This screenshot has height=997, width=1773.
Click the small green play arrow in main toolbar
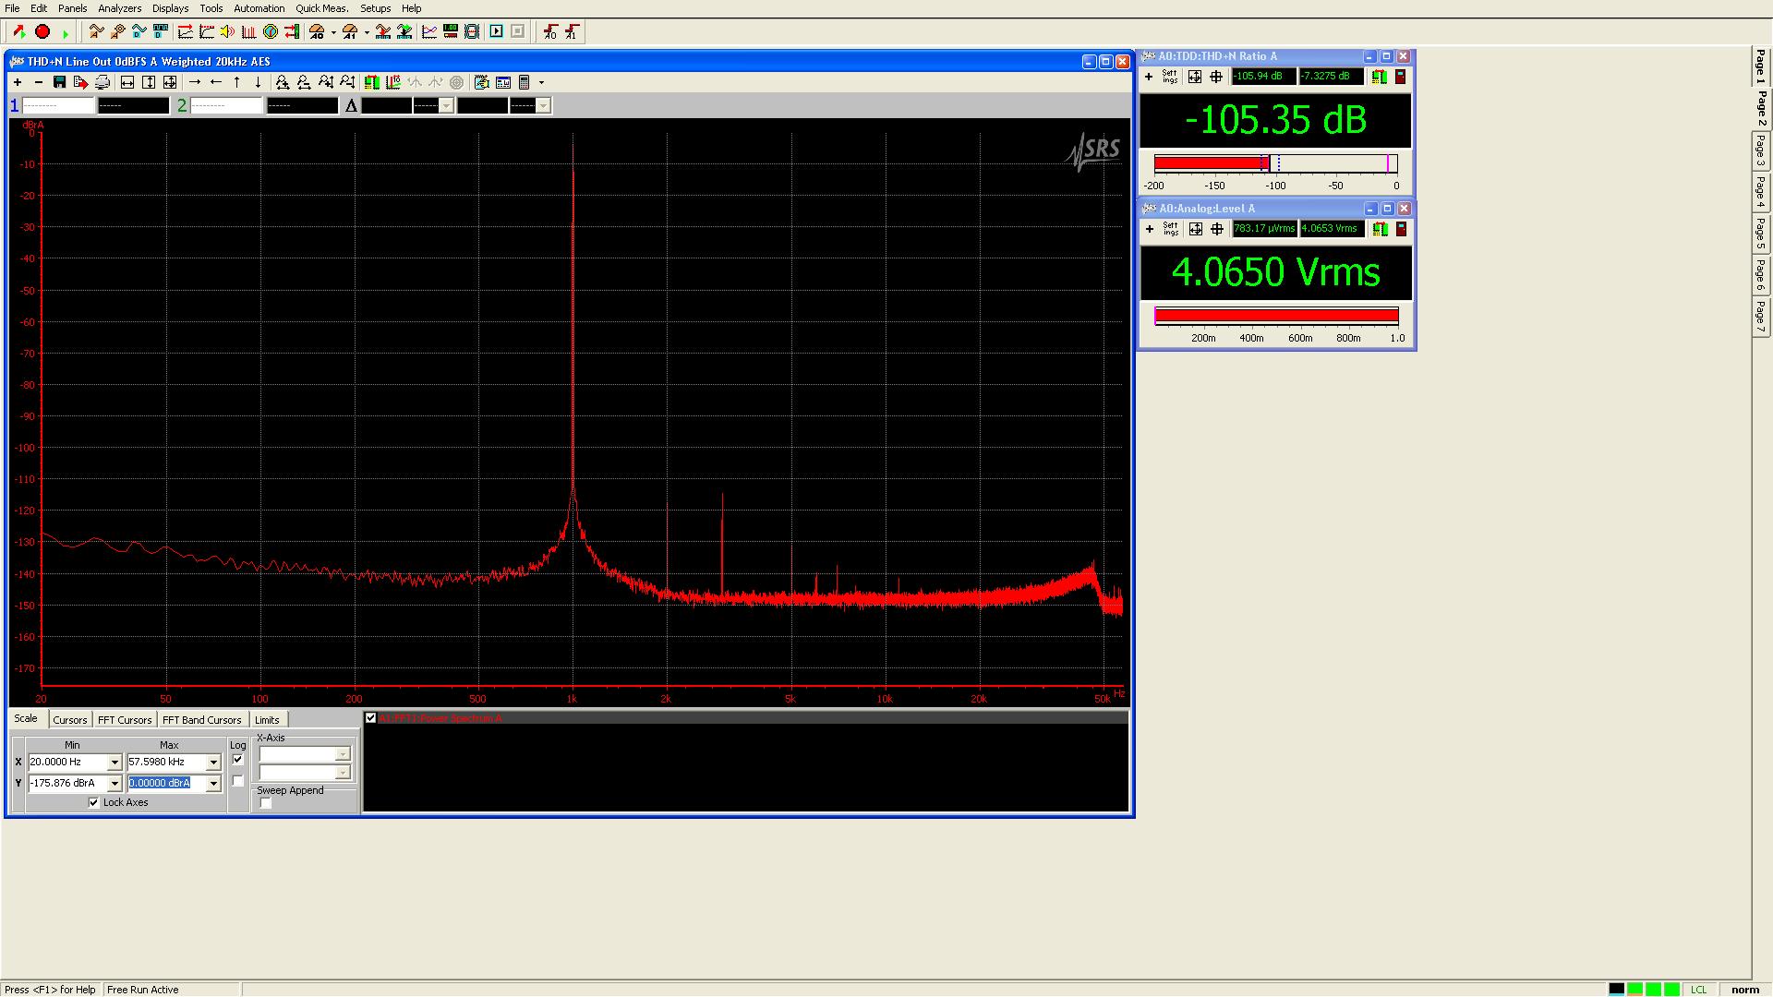[x=65, y=33]
